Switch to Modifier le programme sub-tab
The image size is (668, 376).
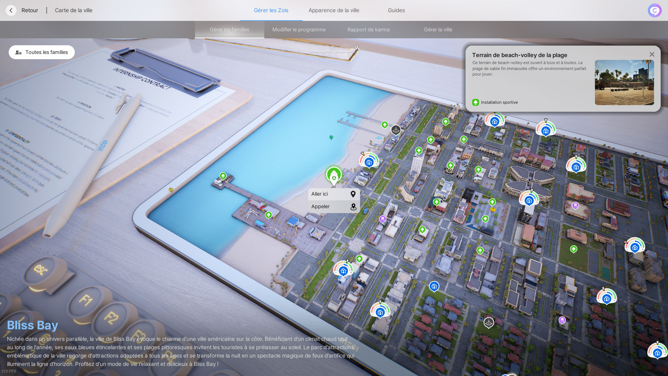coord(299,30)
